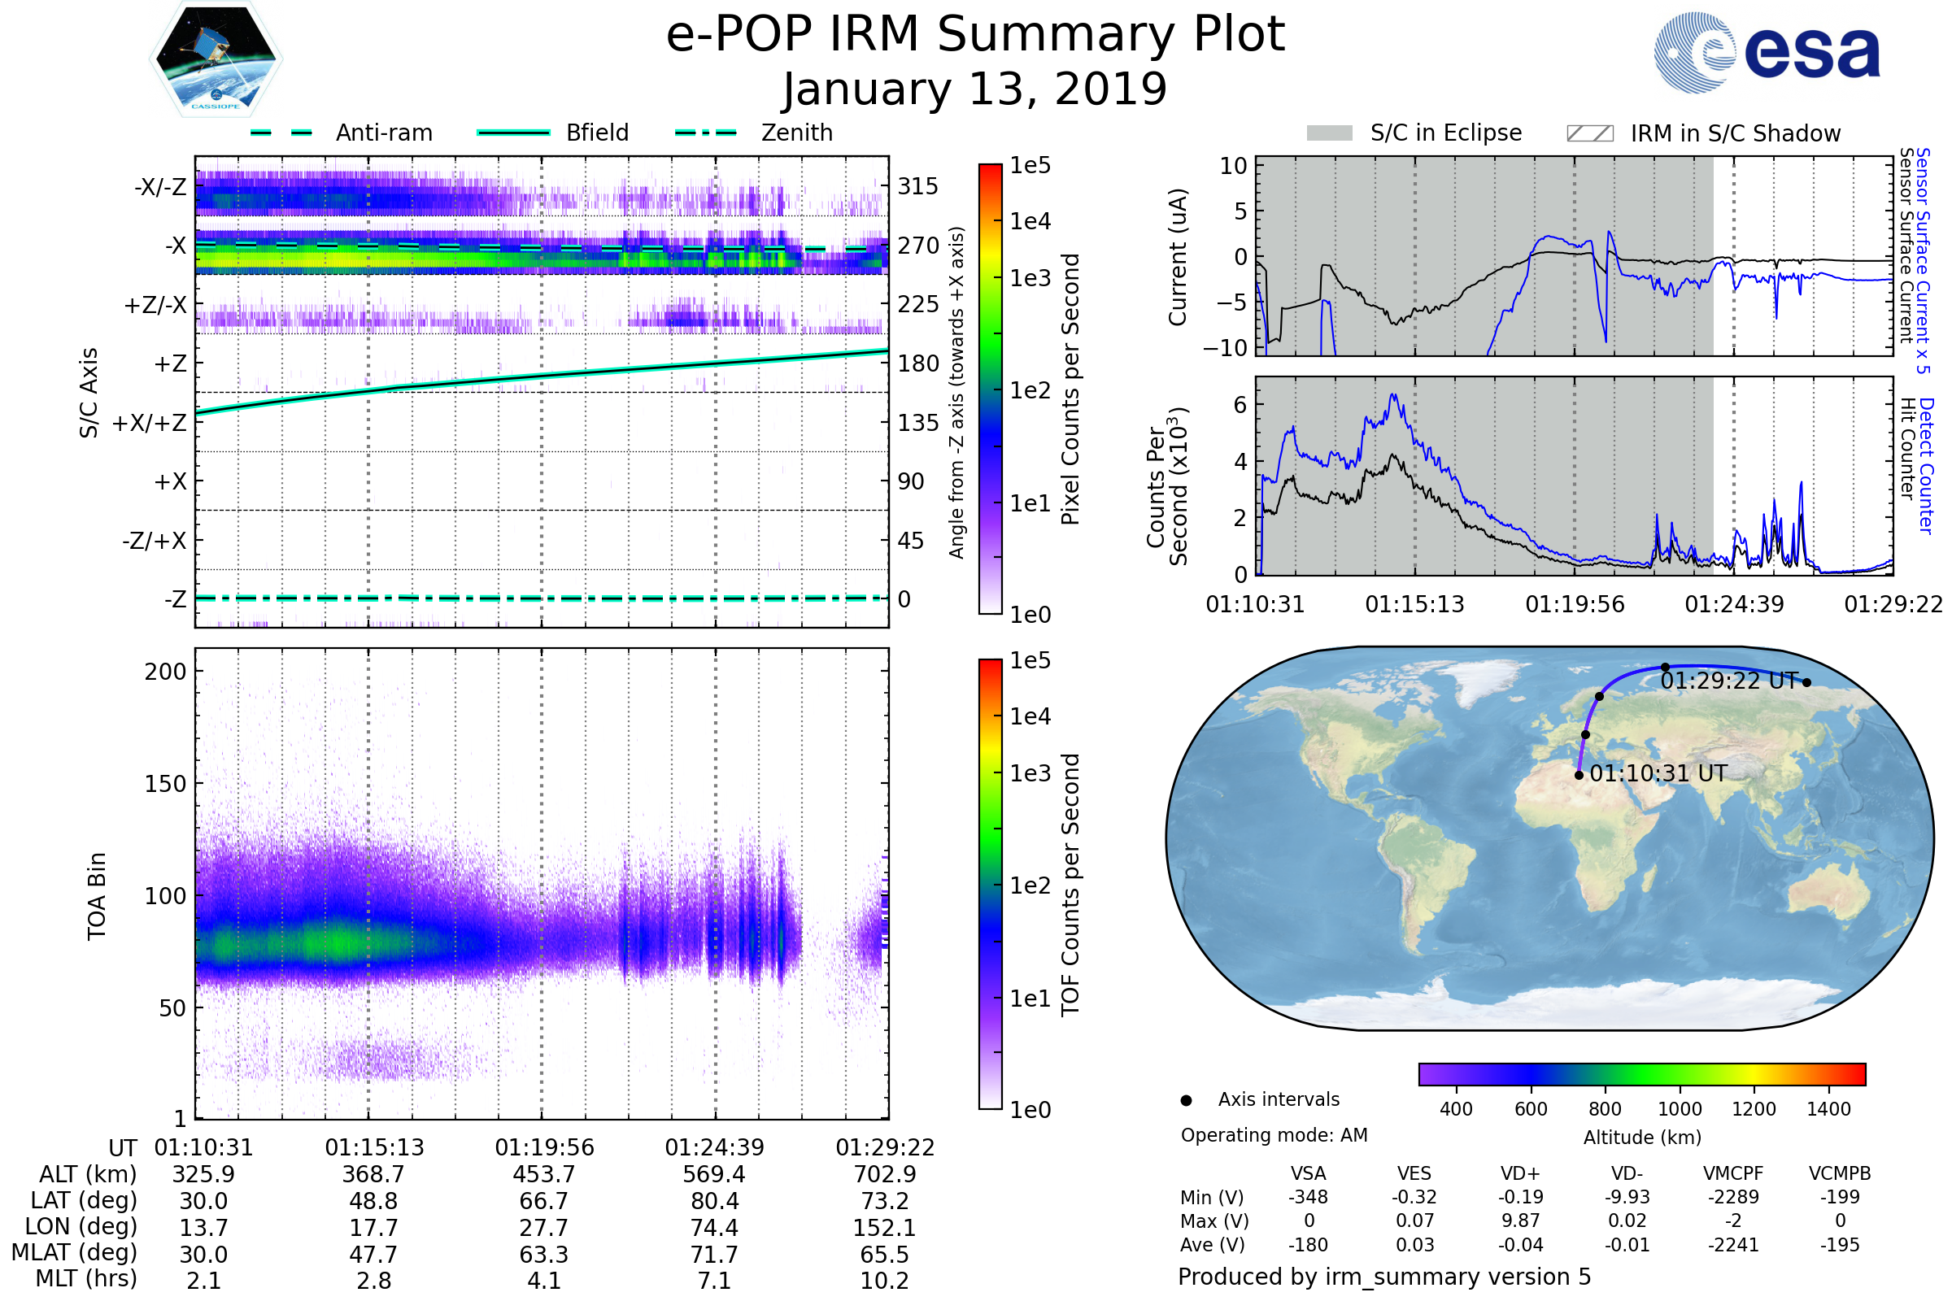Click the Anti-ram dashed line legend marker
The image size is (1952, 1301).
(281, 133)
